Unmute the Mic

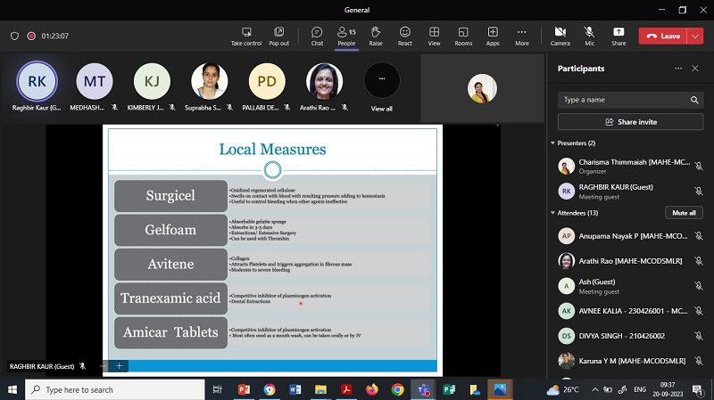point(589,36)
